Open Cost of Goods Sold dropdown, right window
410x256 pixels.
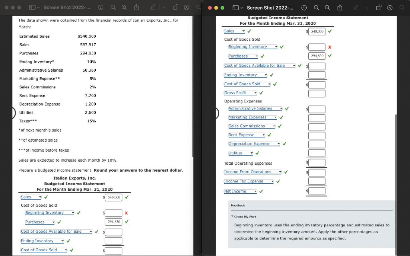click(247, 84)
